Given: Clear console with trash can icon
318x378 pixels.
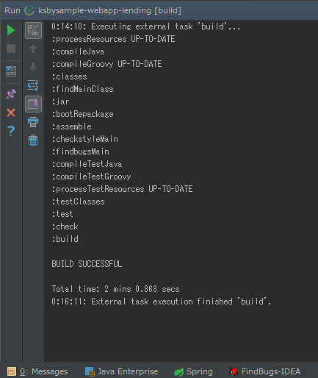Looking at the screenshot, I should tap(33, 140).
